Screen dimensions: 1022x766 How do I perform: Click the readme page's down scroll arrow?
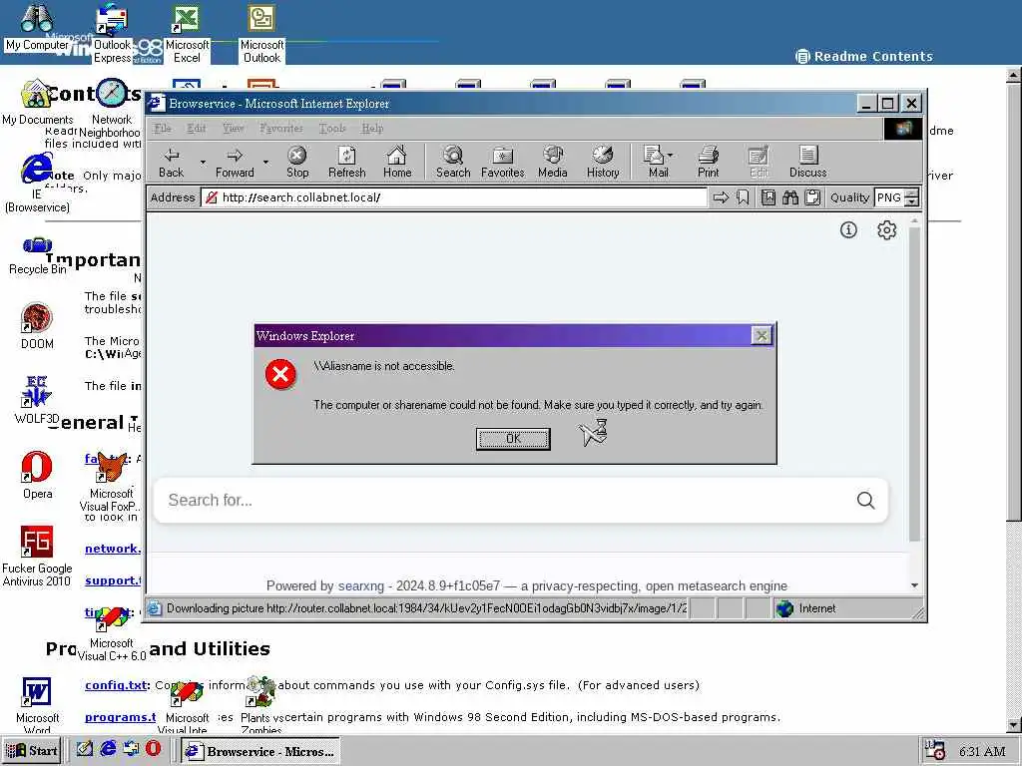pos(1014,724)
